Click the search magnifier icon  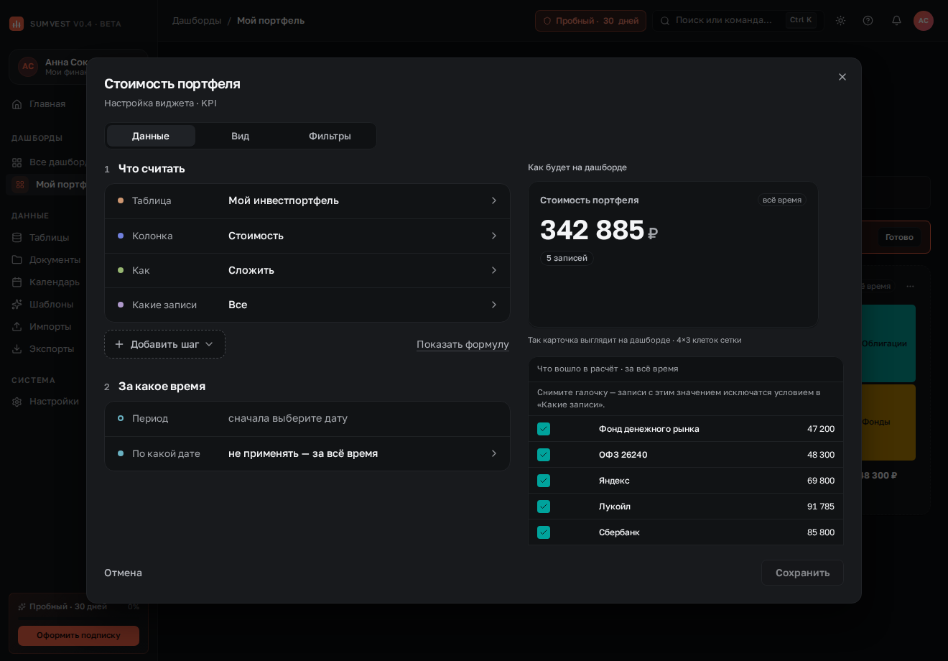[x=664, y=20]
